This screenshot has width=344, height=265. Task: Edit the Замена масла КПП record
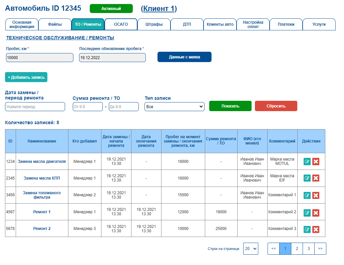tap(307, 178)
